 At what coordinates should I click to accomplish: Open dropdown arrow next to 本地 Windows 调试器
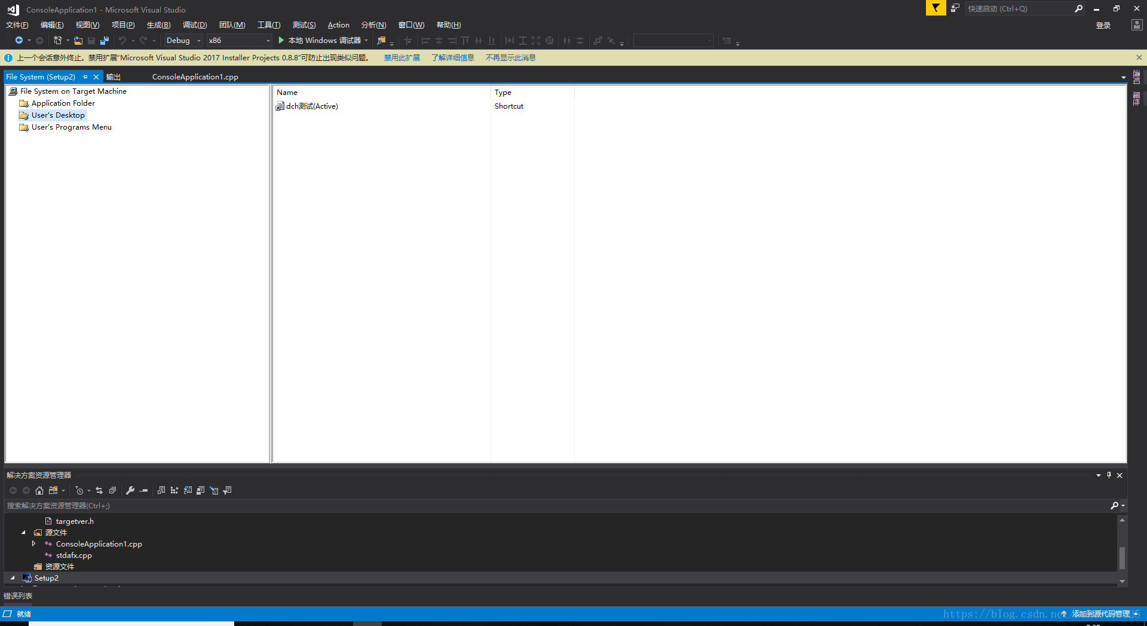[x=366, y=41]
